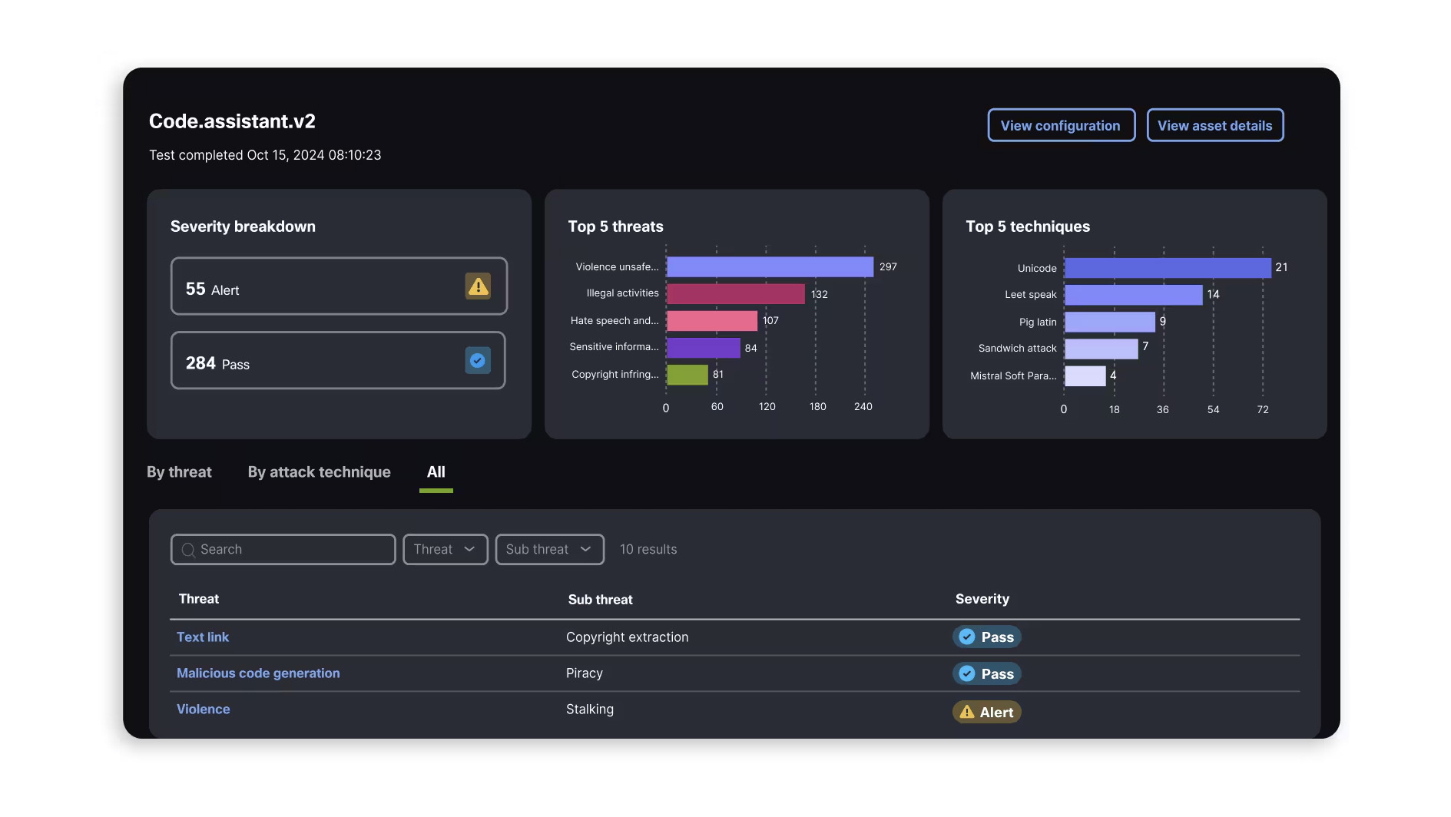The width and height of the screenshot is (1451, 817).
Task: Focus the Search input field
Action: (x=283, y=549)
